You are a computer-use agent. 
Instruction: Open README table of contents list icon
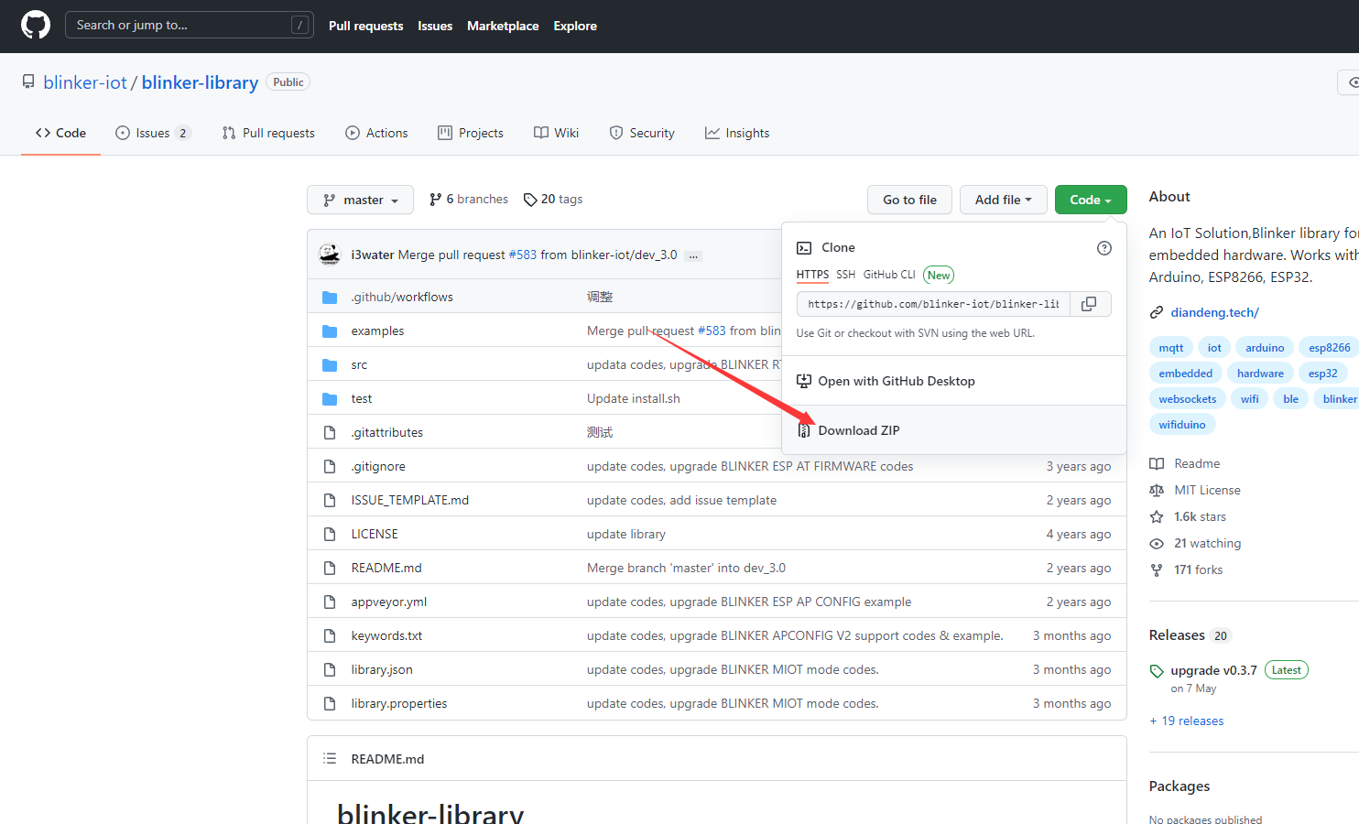coord(330,759)
